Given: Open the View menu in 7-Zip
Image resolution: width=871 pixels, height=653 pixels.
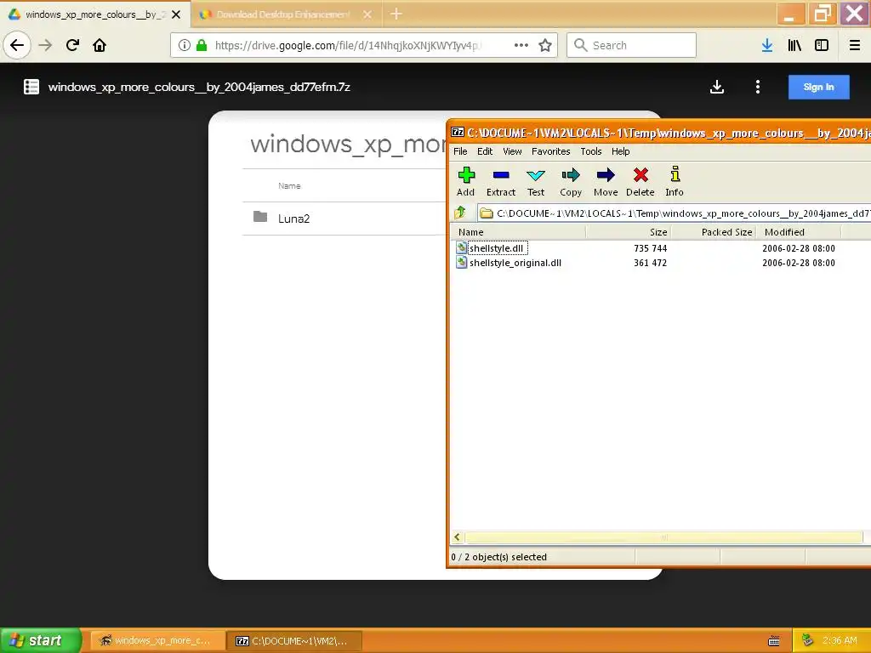Looking at the screenshot, I should (512, 151).
